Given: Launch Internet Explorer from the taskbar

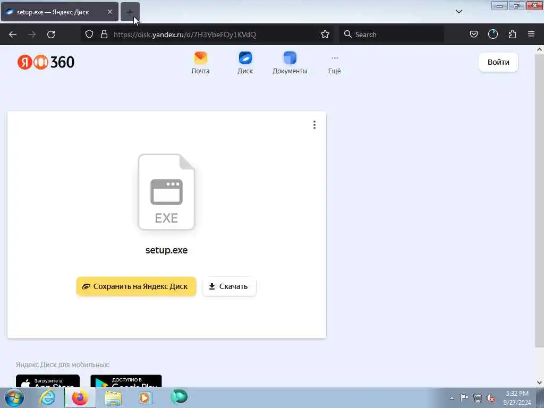Looking at the screenshot, I should click(47, 397).
